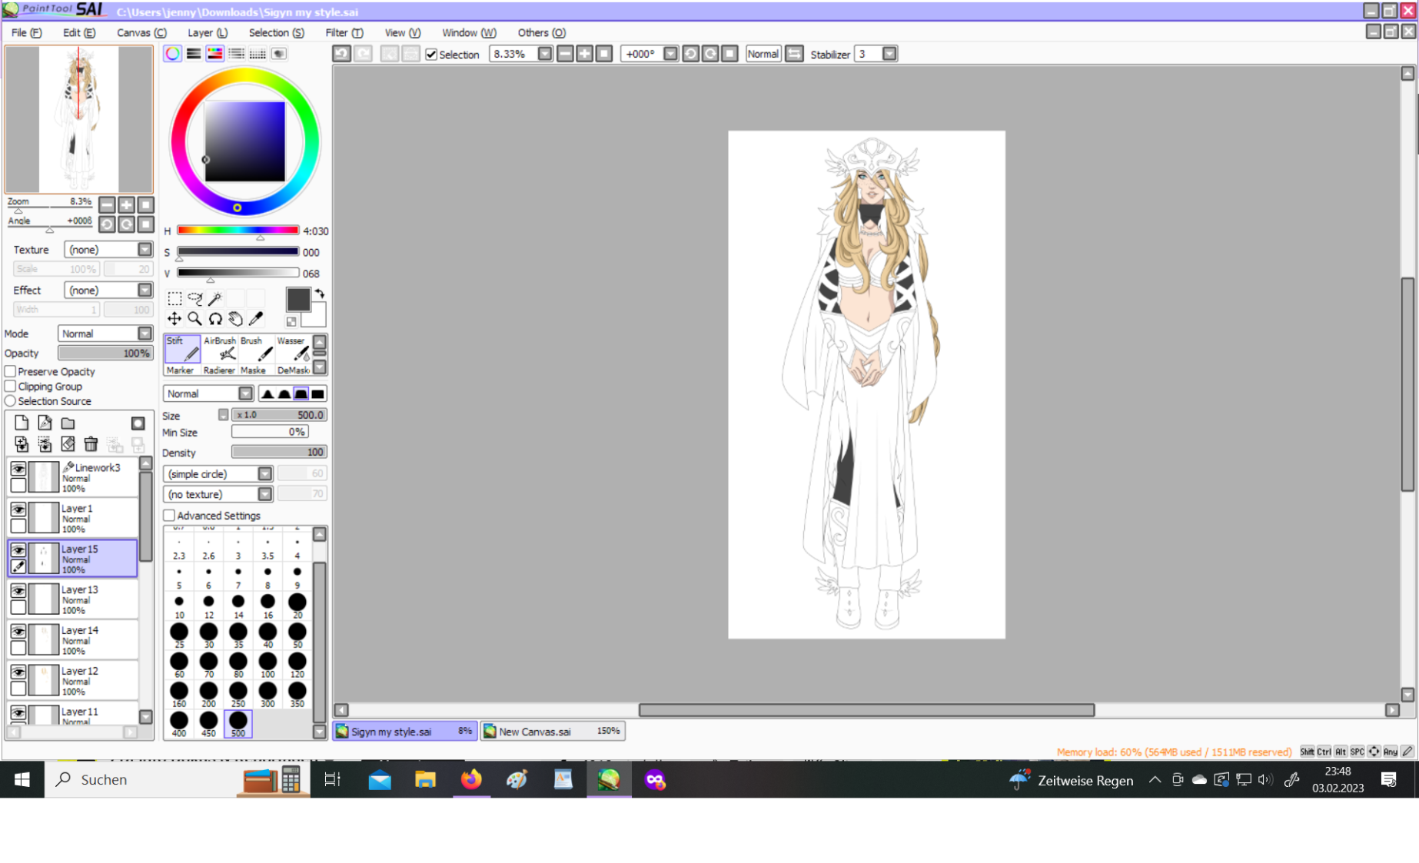Enable the Preserve Opacity checkbox
The width and height of the screenshot is (1419, 863).
11,372
